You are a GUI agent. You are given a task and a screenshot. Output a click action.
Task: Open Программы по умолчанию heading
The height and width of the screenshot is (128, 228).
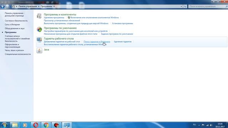pyautogui.click(x=60, y=28)
